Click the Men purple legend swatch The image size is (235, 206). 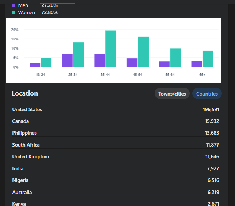(14, 5)
